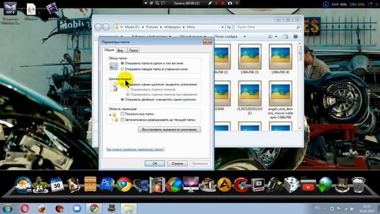Screen dimensions: 380x214
Task: Click the camera snapshot icon in recording toolbar
Action: pos(230,3)
